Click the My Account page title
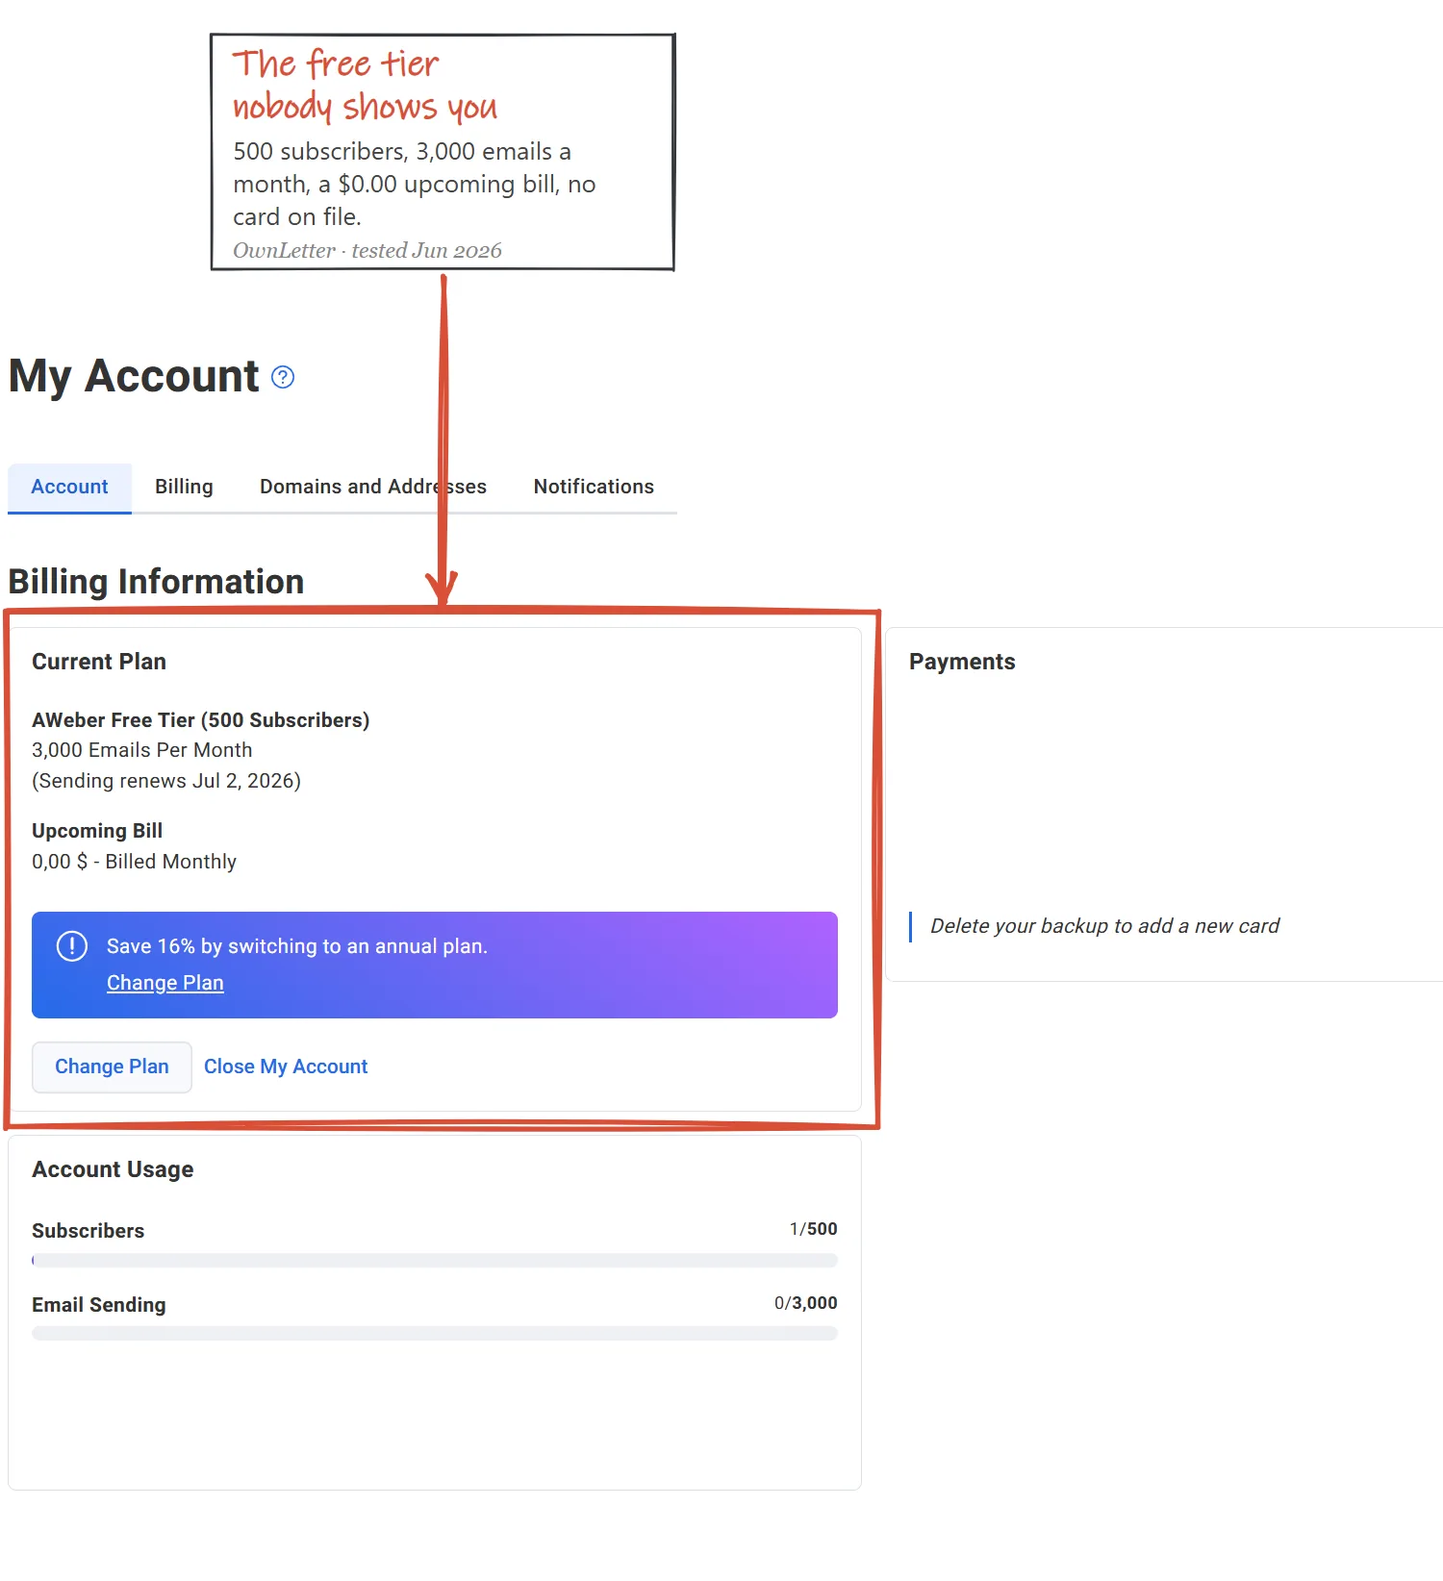This screenshot has height=1581, width=1443. (x=134, y=376)
